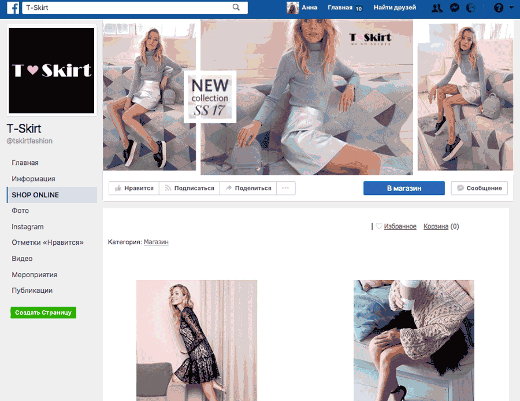Open Отметки «Нравится» in the sidebar
520x401 pixels.
click(x=48, y=242)
